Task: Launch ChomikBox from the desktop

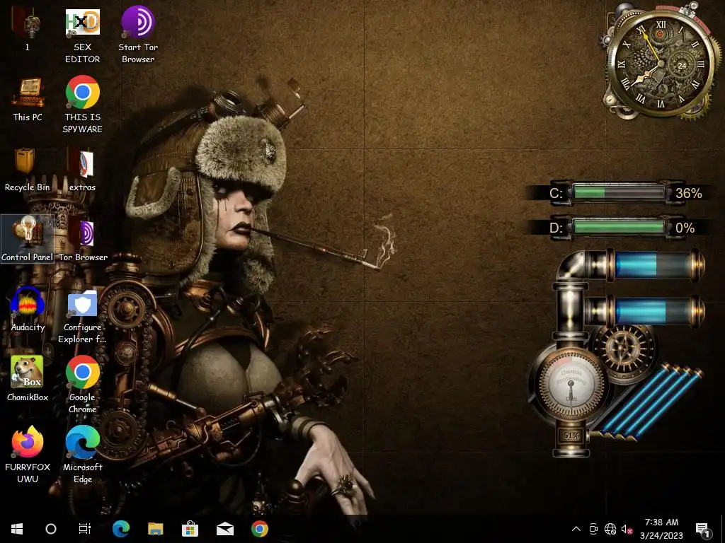Action: tap(28, 379)
